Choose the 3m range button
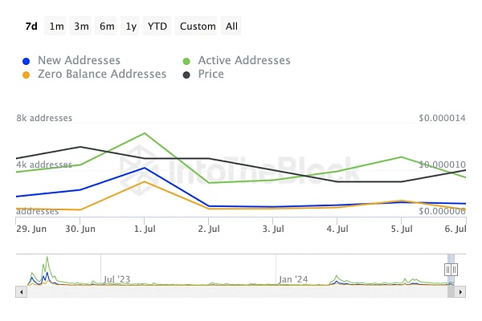This screenshot has width=482, height=321. tap(81, 26)
